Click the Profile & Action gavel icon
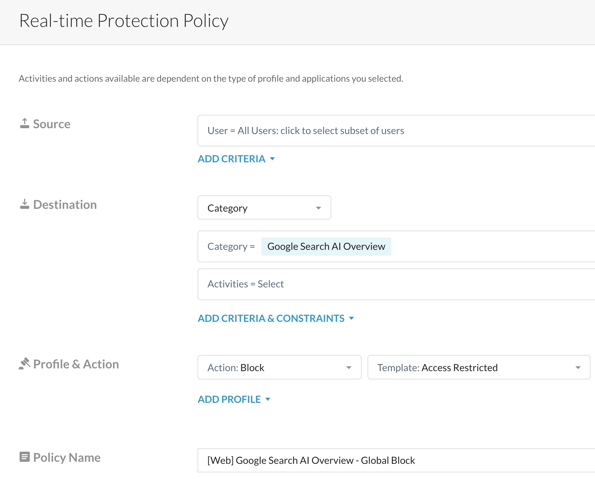Image resolution: width=595 pixels, height=479 pixels. point(24,364)
